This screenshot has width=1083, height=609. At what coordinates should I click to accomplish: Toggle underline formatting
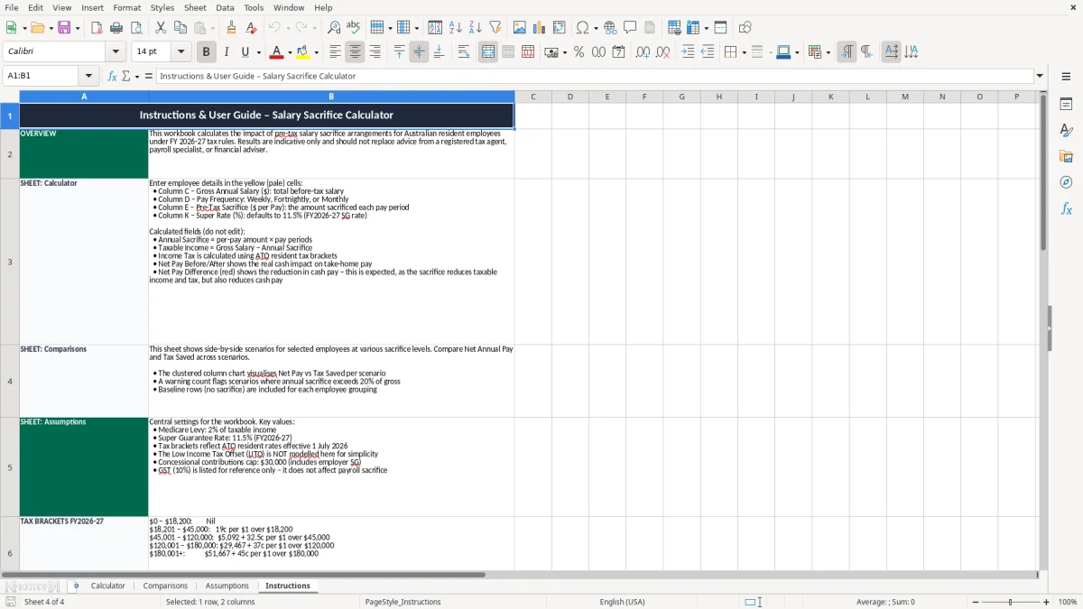point(245,52)
